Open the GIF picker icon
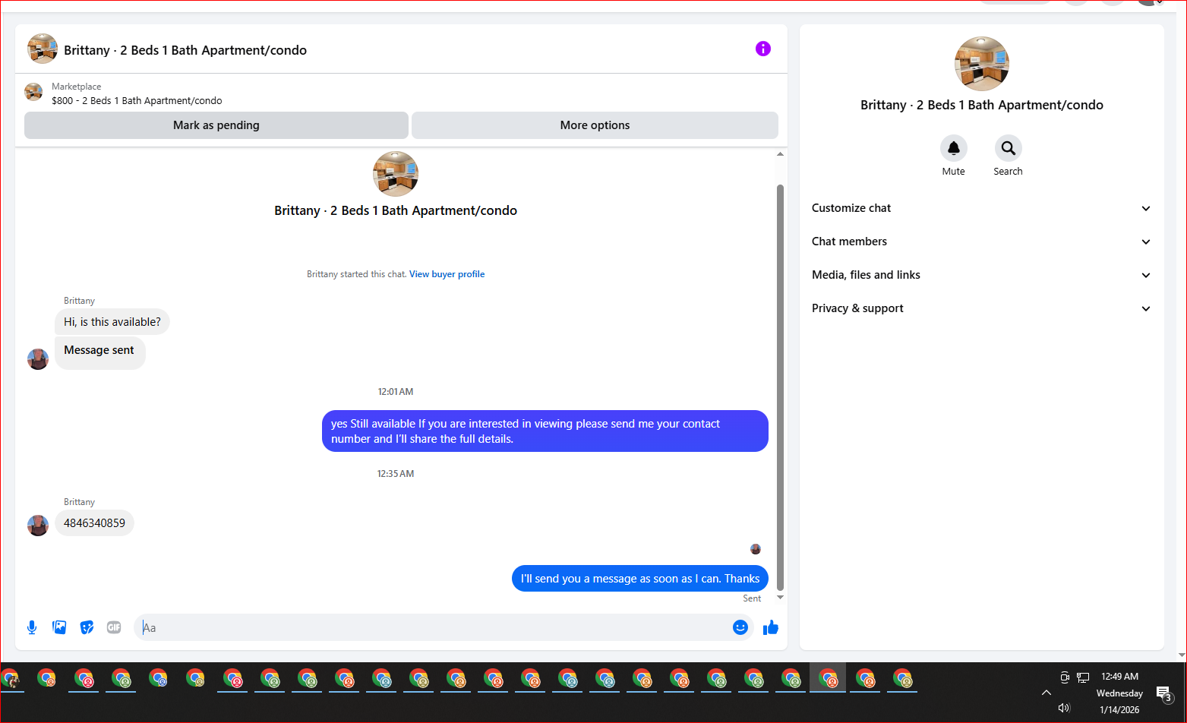Viewport: 1187px width, 723px height. click(x=114, y=627)
